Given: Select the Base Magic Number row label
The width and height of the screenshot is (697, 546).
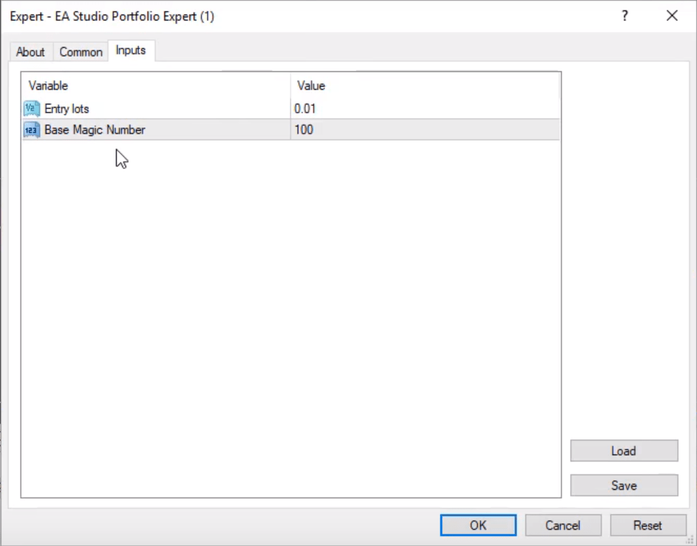Looking at the screenshot, I should click(x=94, y=129).
